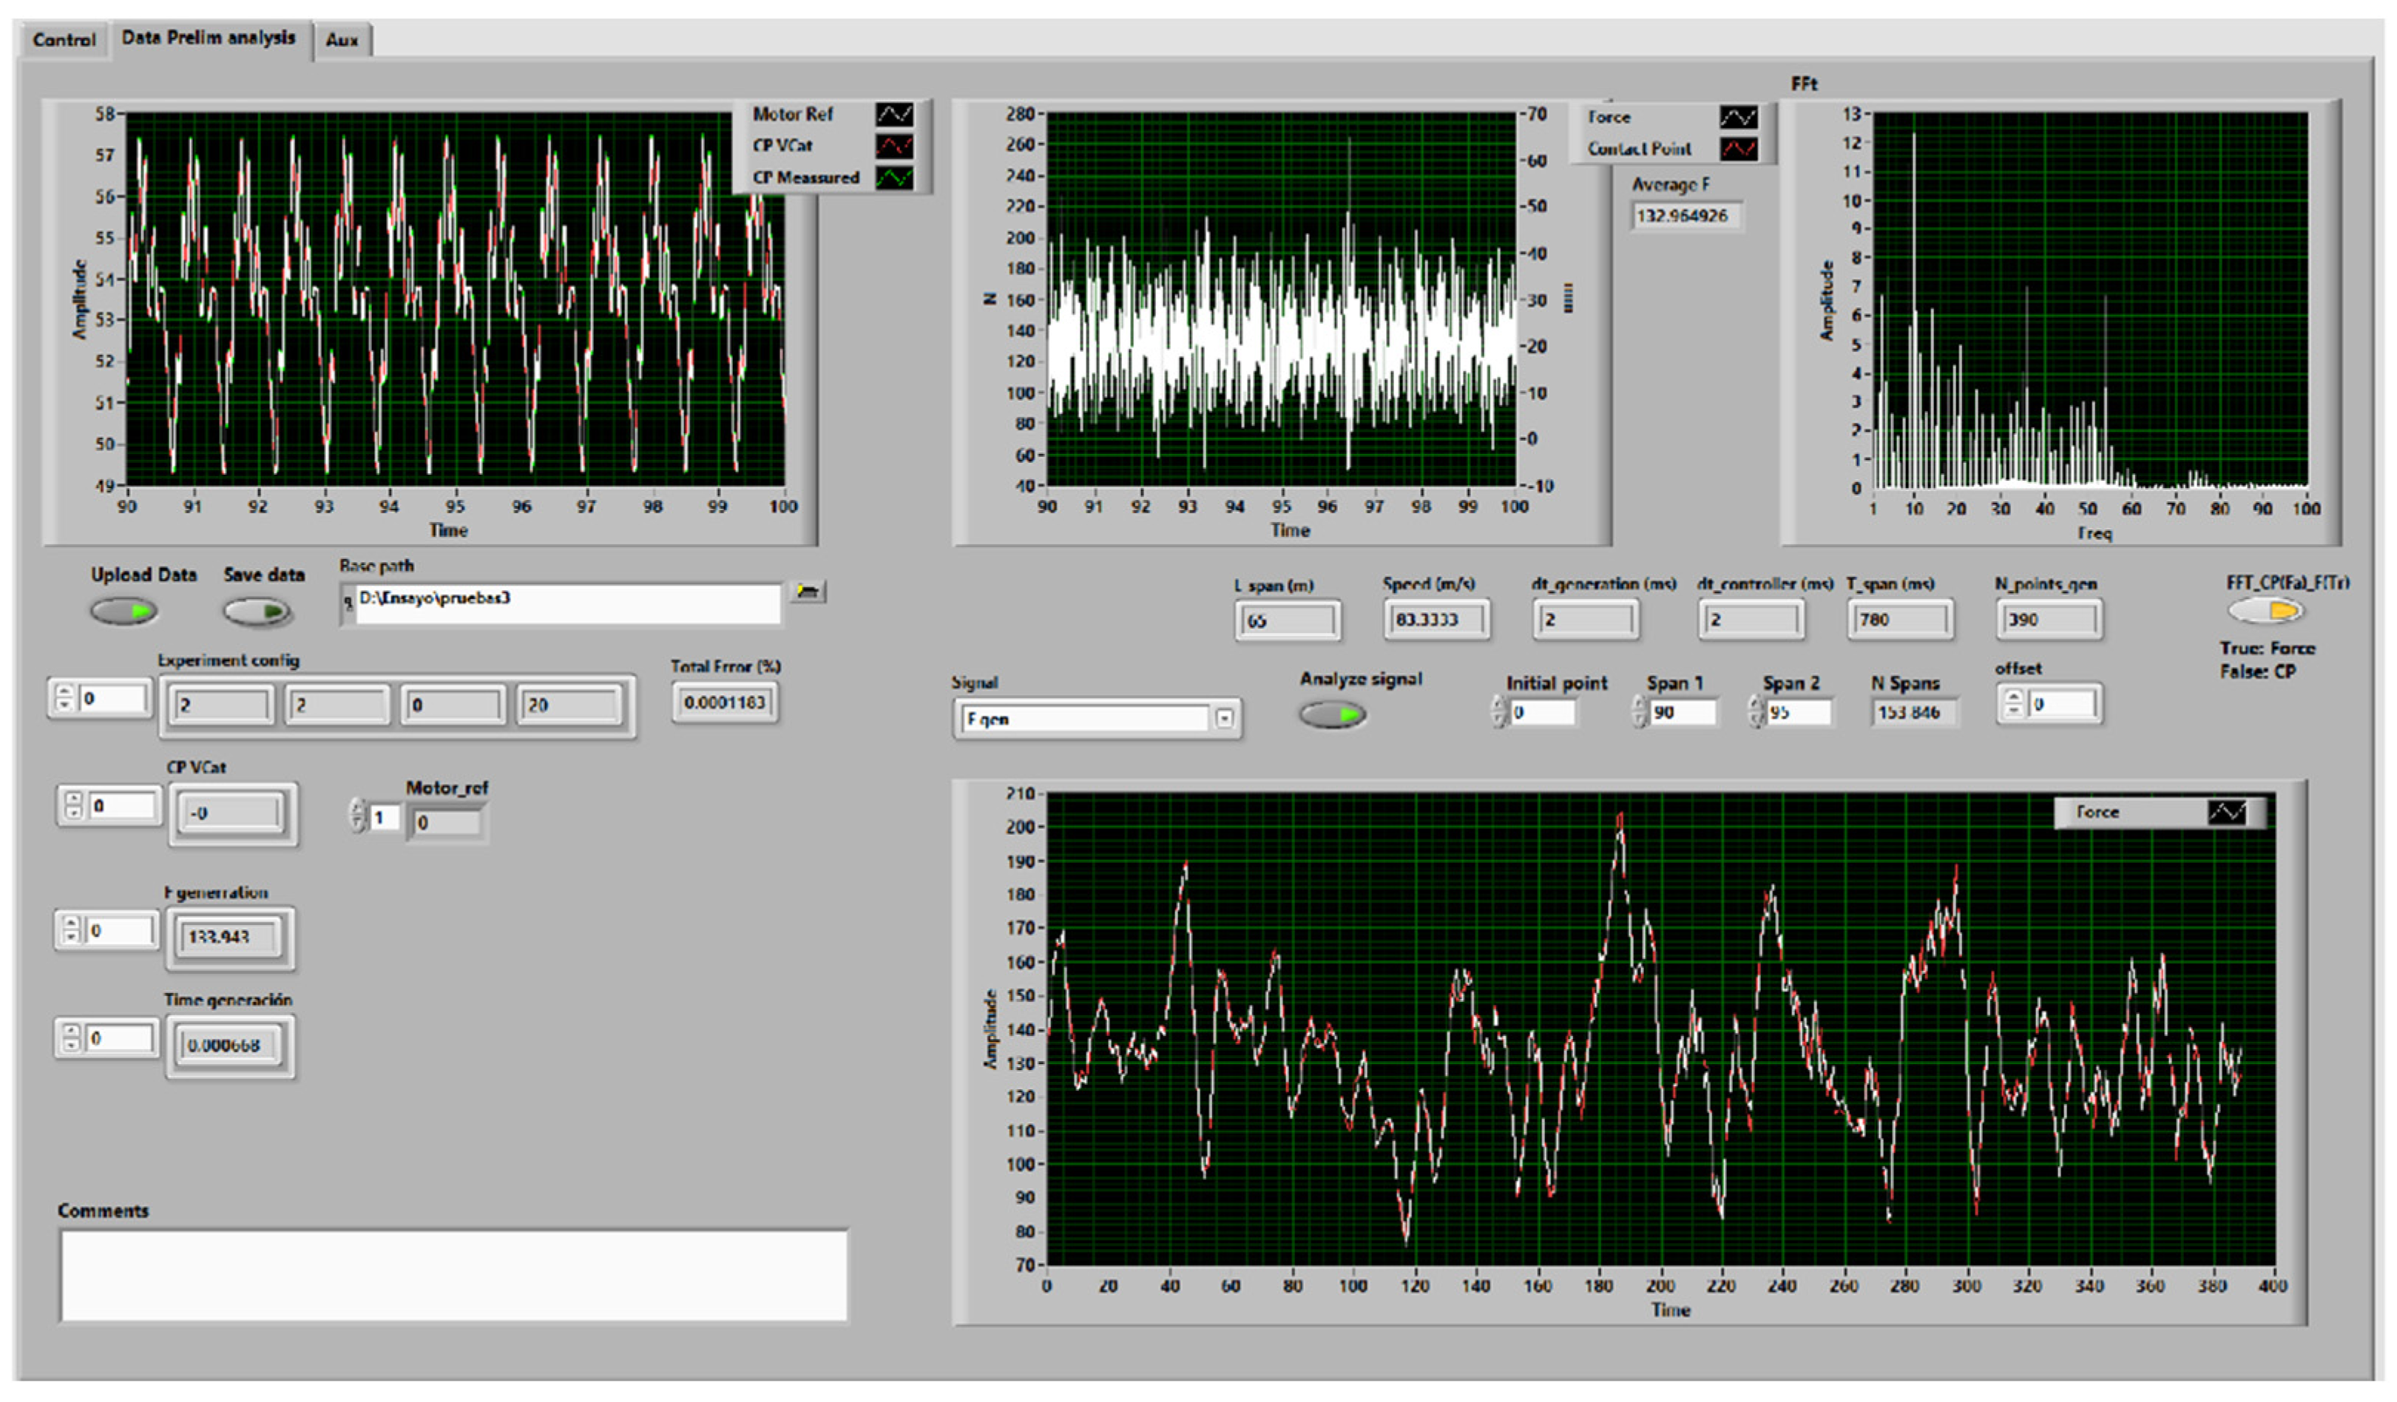Click the CP Meassured green legend icon
The height and width of the screenshot is (1402, 2397).
coord(893,178)
